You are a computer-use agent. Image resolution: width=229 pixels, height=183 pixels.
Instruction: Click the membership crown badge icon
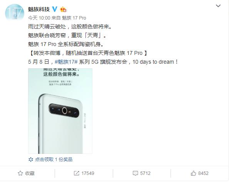pyautogui.click(x=63, y=10)
